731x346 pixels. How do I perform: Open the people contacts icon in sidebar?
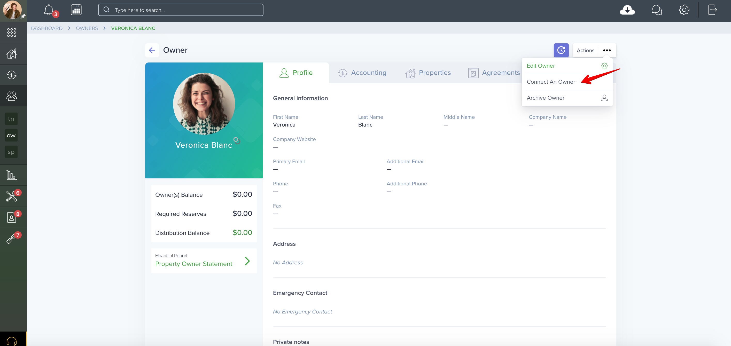(x=12, y=96)
